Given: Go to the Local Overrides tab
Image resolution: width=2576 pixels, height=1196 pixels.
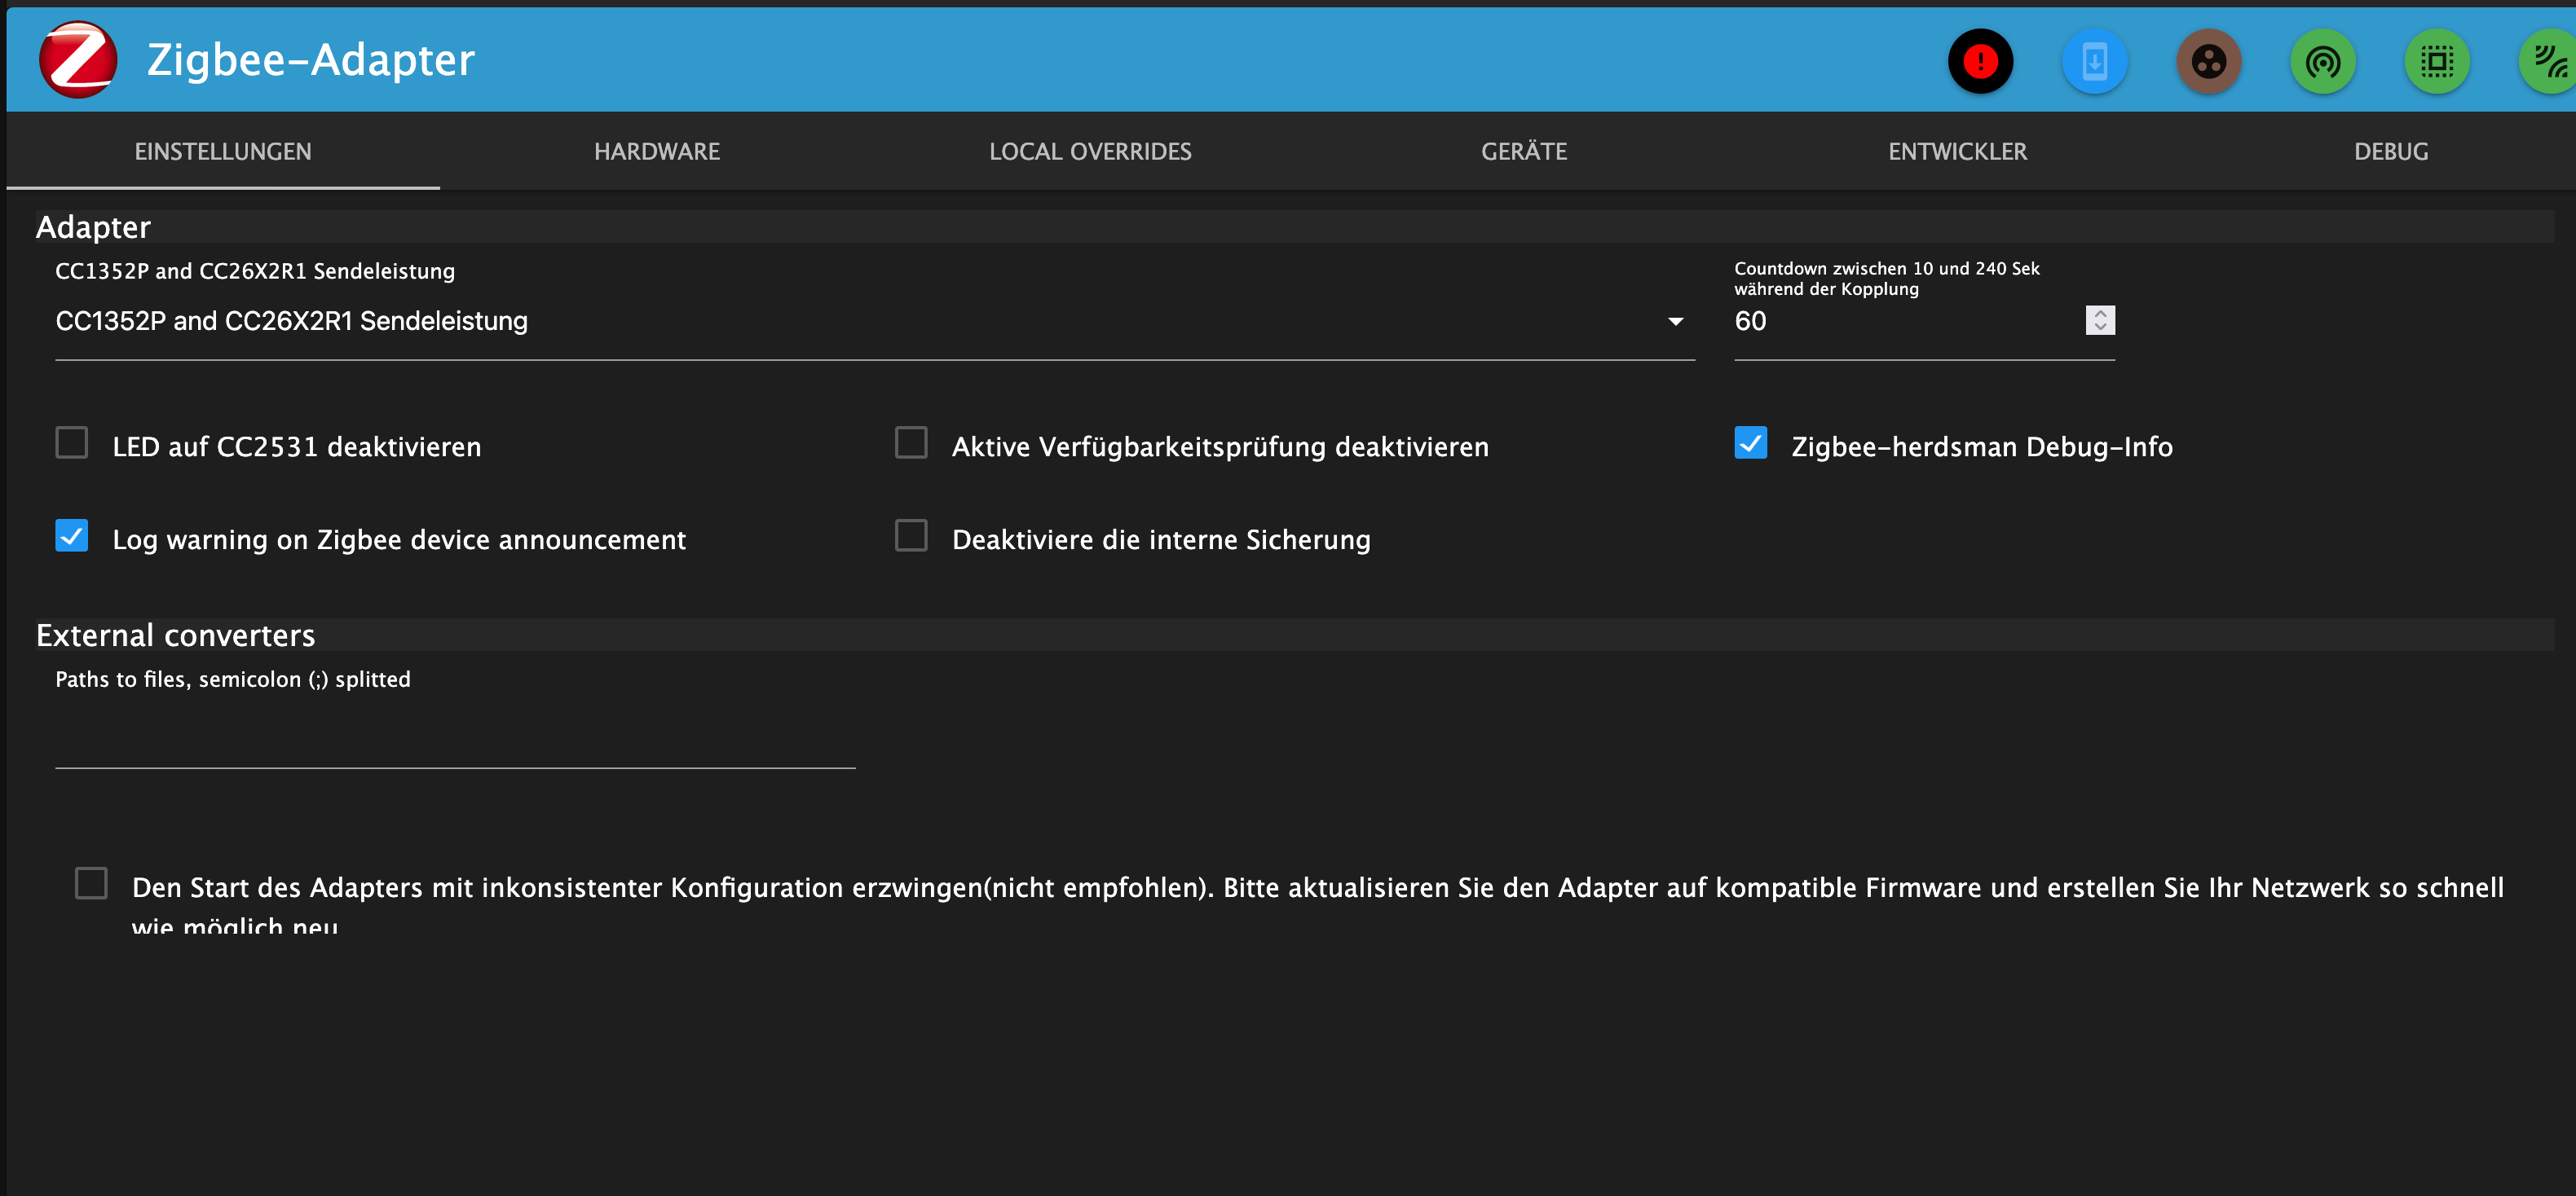Looking at the screenshot, I should [1090, 152].
